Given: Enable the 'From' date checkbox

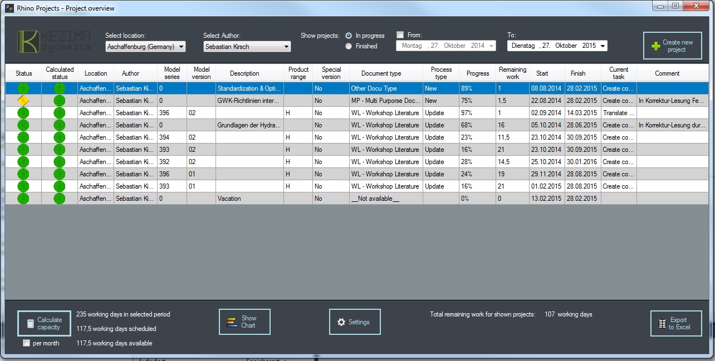Looking at the screenshot, I should (400, 35).
